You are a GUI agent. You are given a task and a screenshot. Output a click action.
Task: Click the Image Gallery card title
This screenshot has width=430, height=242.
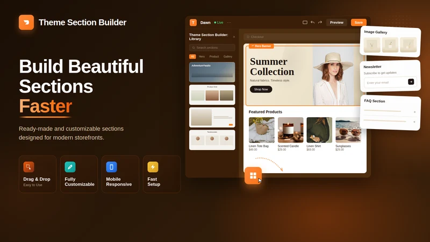[375, 32]
